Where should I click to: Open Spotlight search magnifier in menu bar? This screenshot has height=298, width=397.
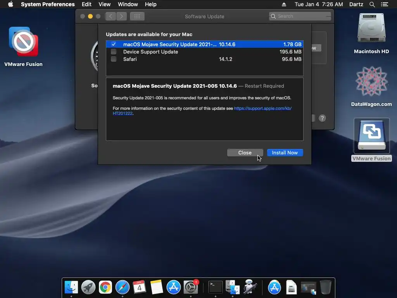pos(372,4)
